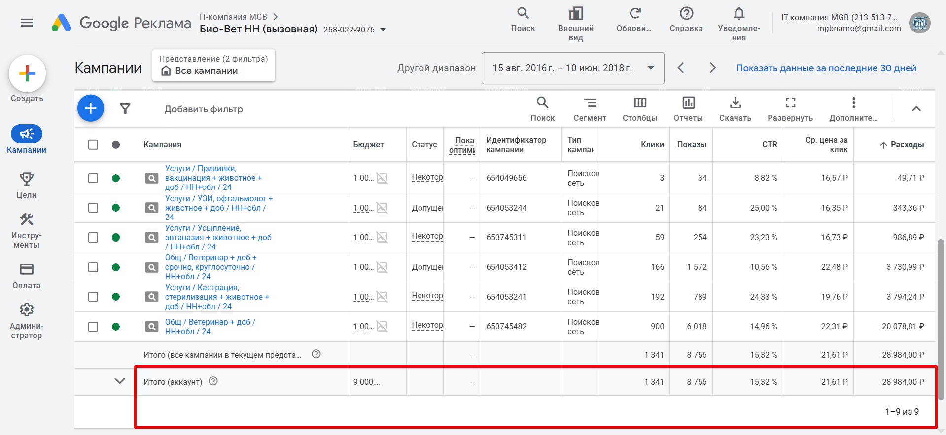Open Reports (Отчеты)
946x435 pixels.
(688, 109)
